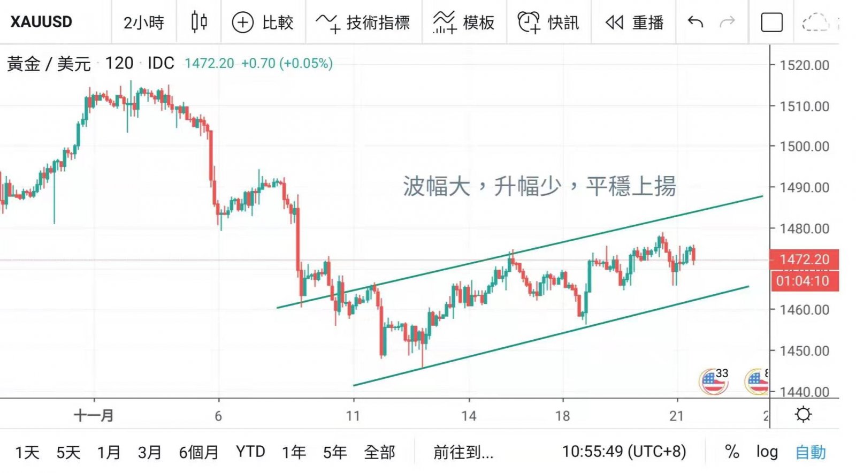The image size is (856, 473).
Task: Select the 5天 date range
Action: 68,453
